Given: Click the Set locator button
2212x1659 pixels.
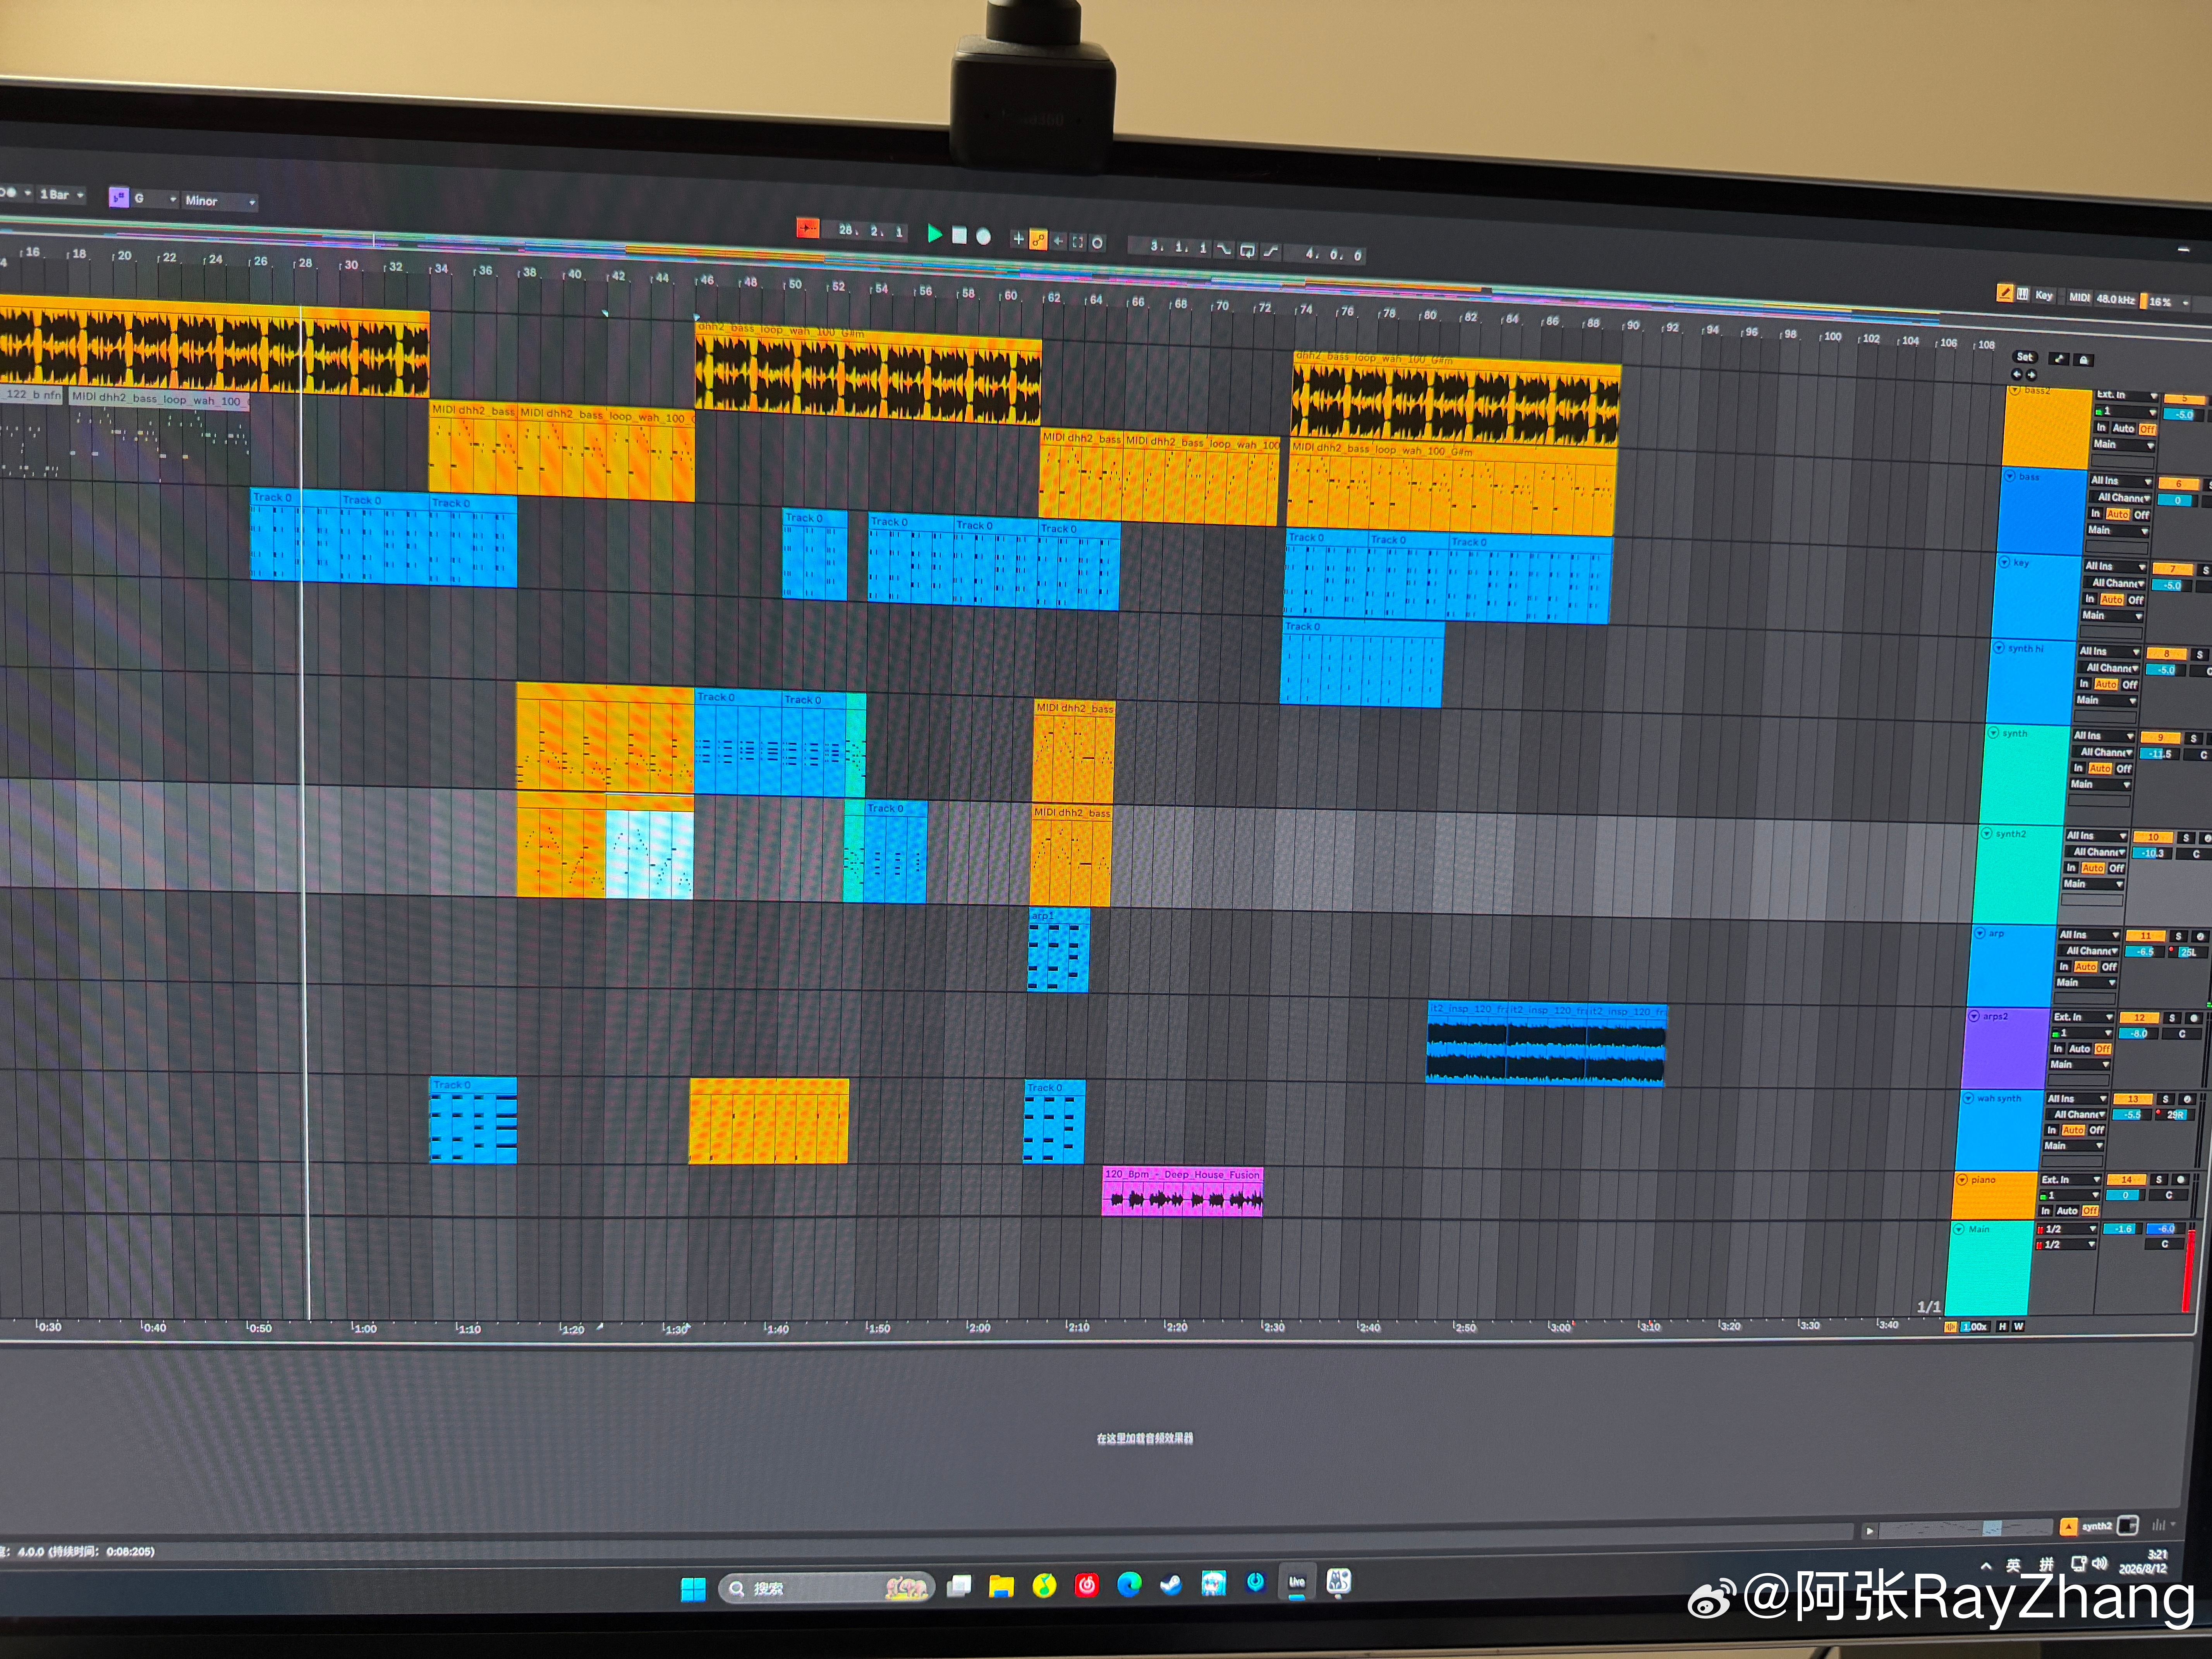Looking at the screenshot, I should pos(2025,357).
